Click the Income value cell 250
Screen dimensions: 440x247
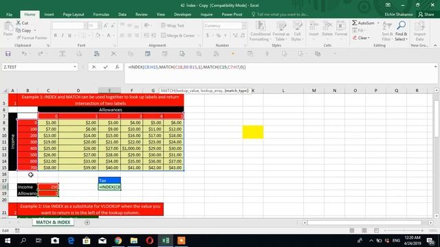48,187
